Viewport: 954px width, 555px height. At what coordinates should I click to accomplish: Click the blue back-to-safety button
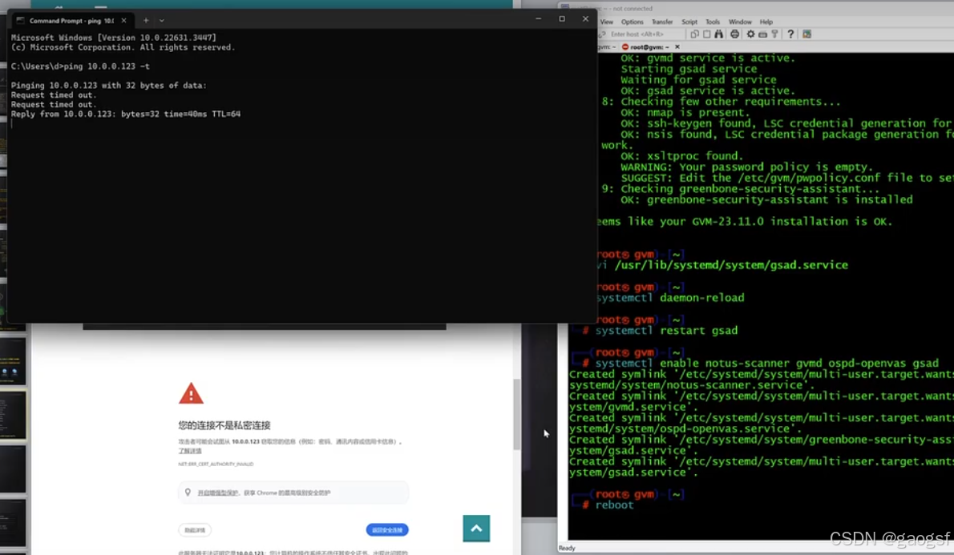(x=387, y=530)
